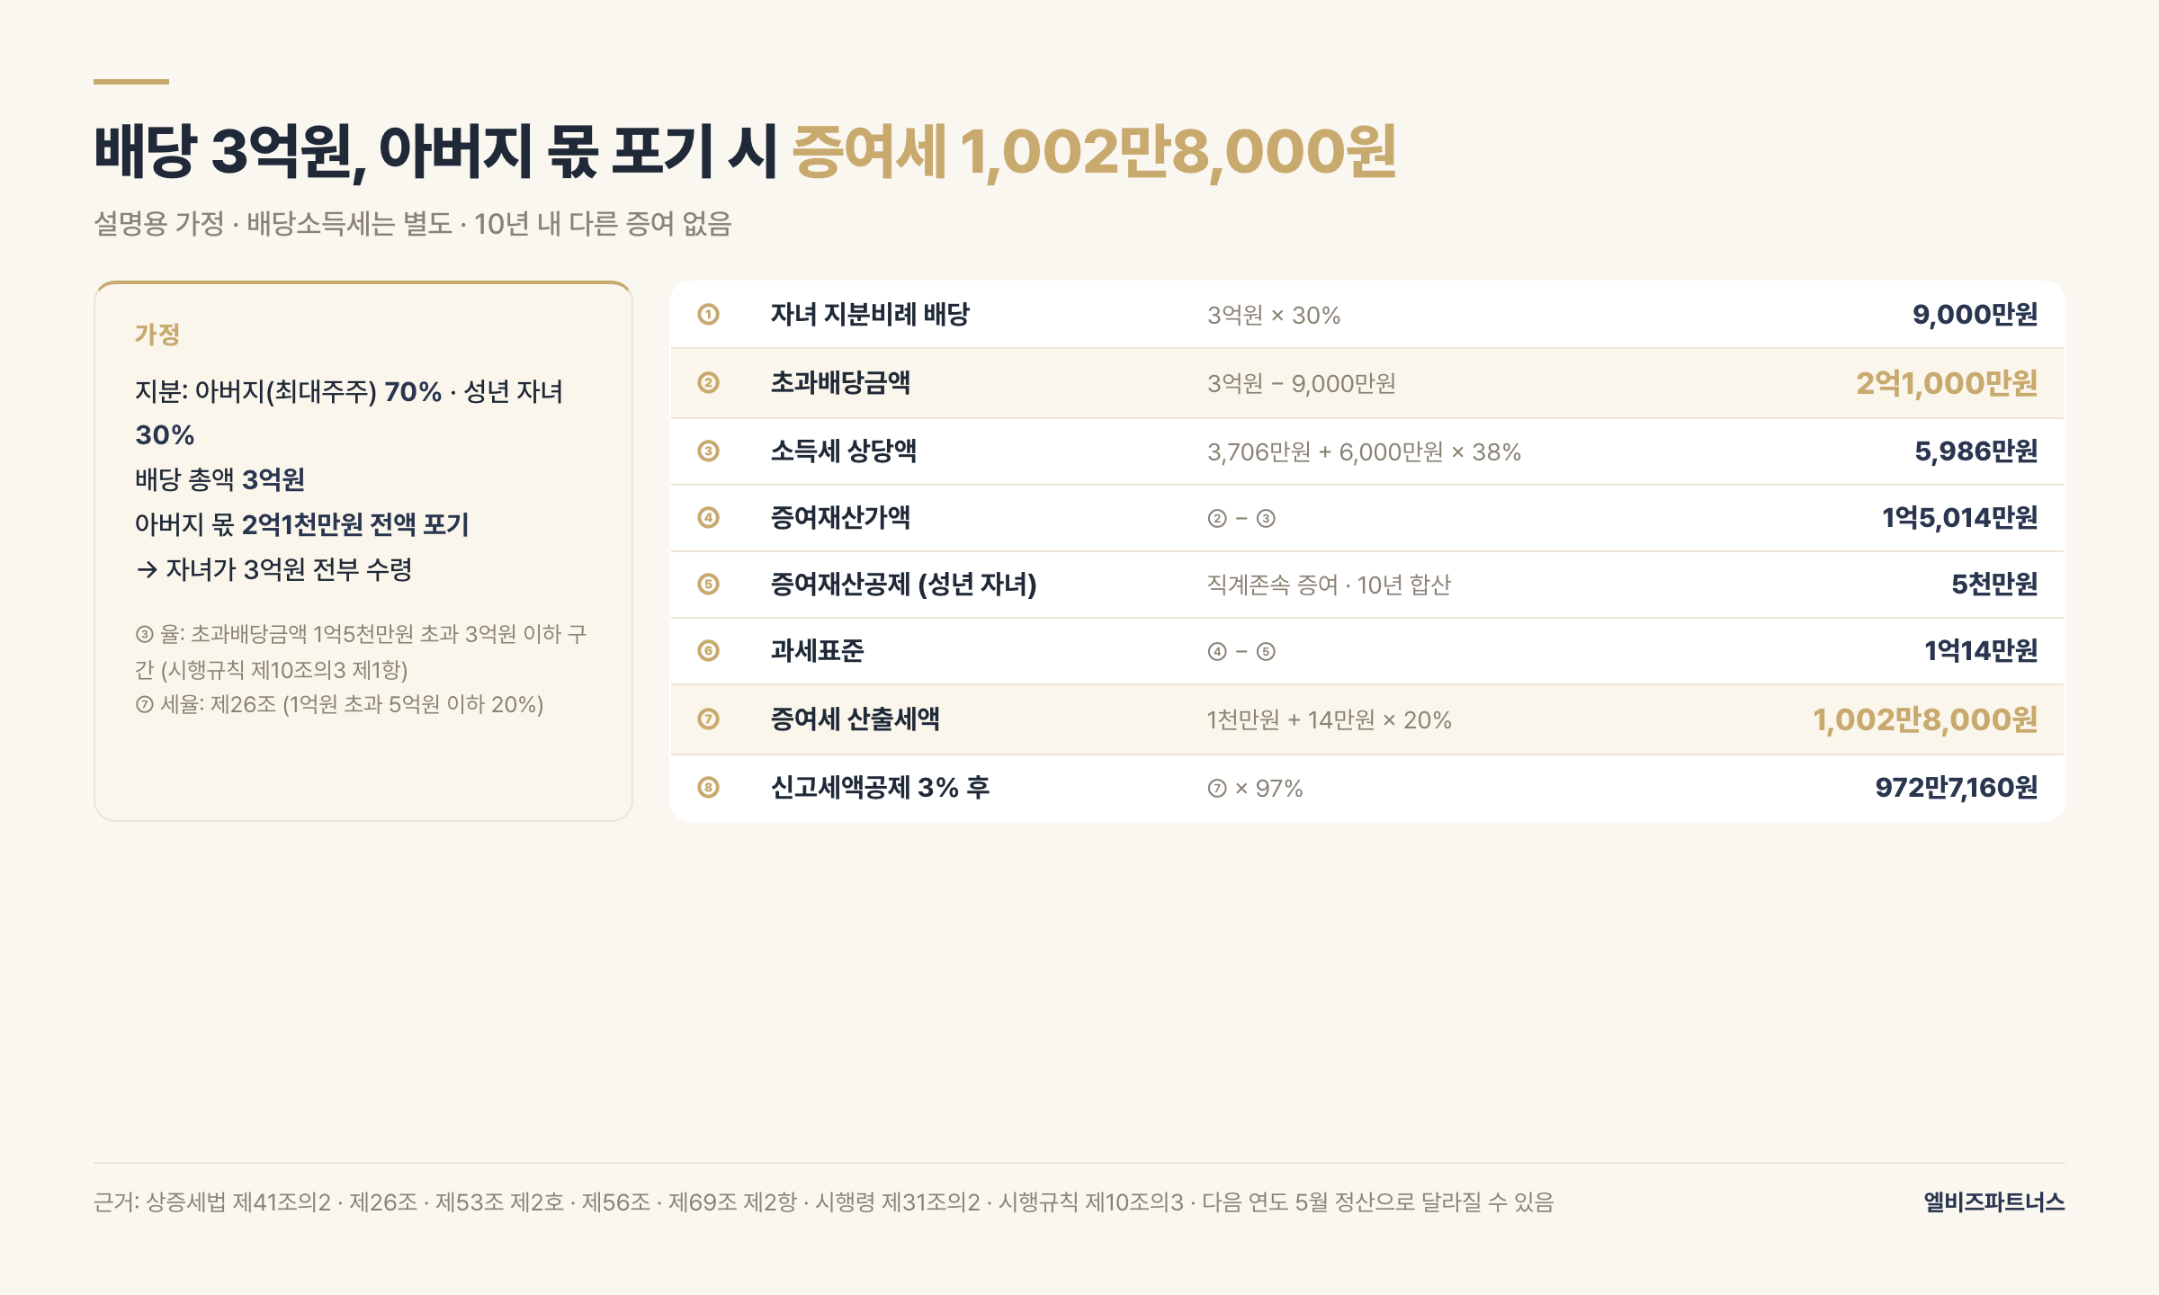Click the 근거 상증세법 legal basis footer
Screen dimensions: 2159x1295
coord(823,1202)
